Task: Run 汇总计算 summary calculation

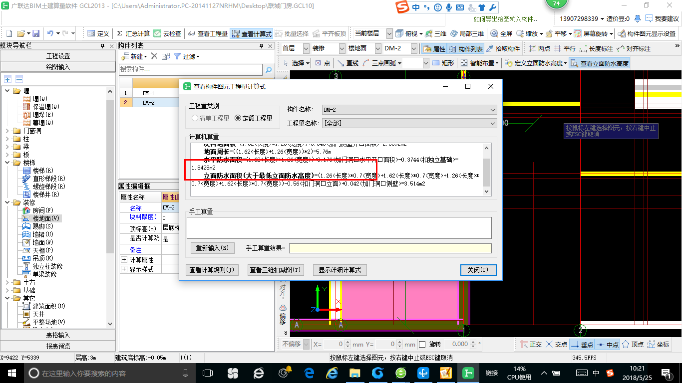Action: [133, 33]
